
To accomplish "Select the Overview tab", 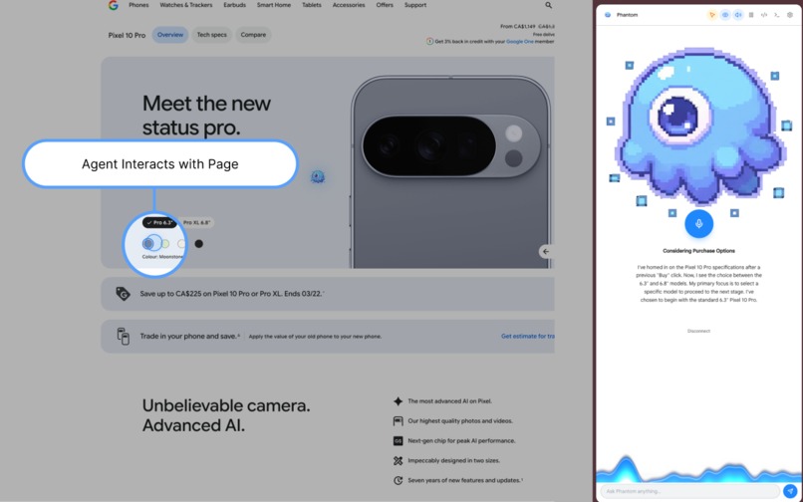I will pos(170,35).
